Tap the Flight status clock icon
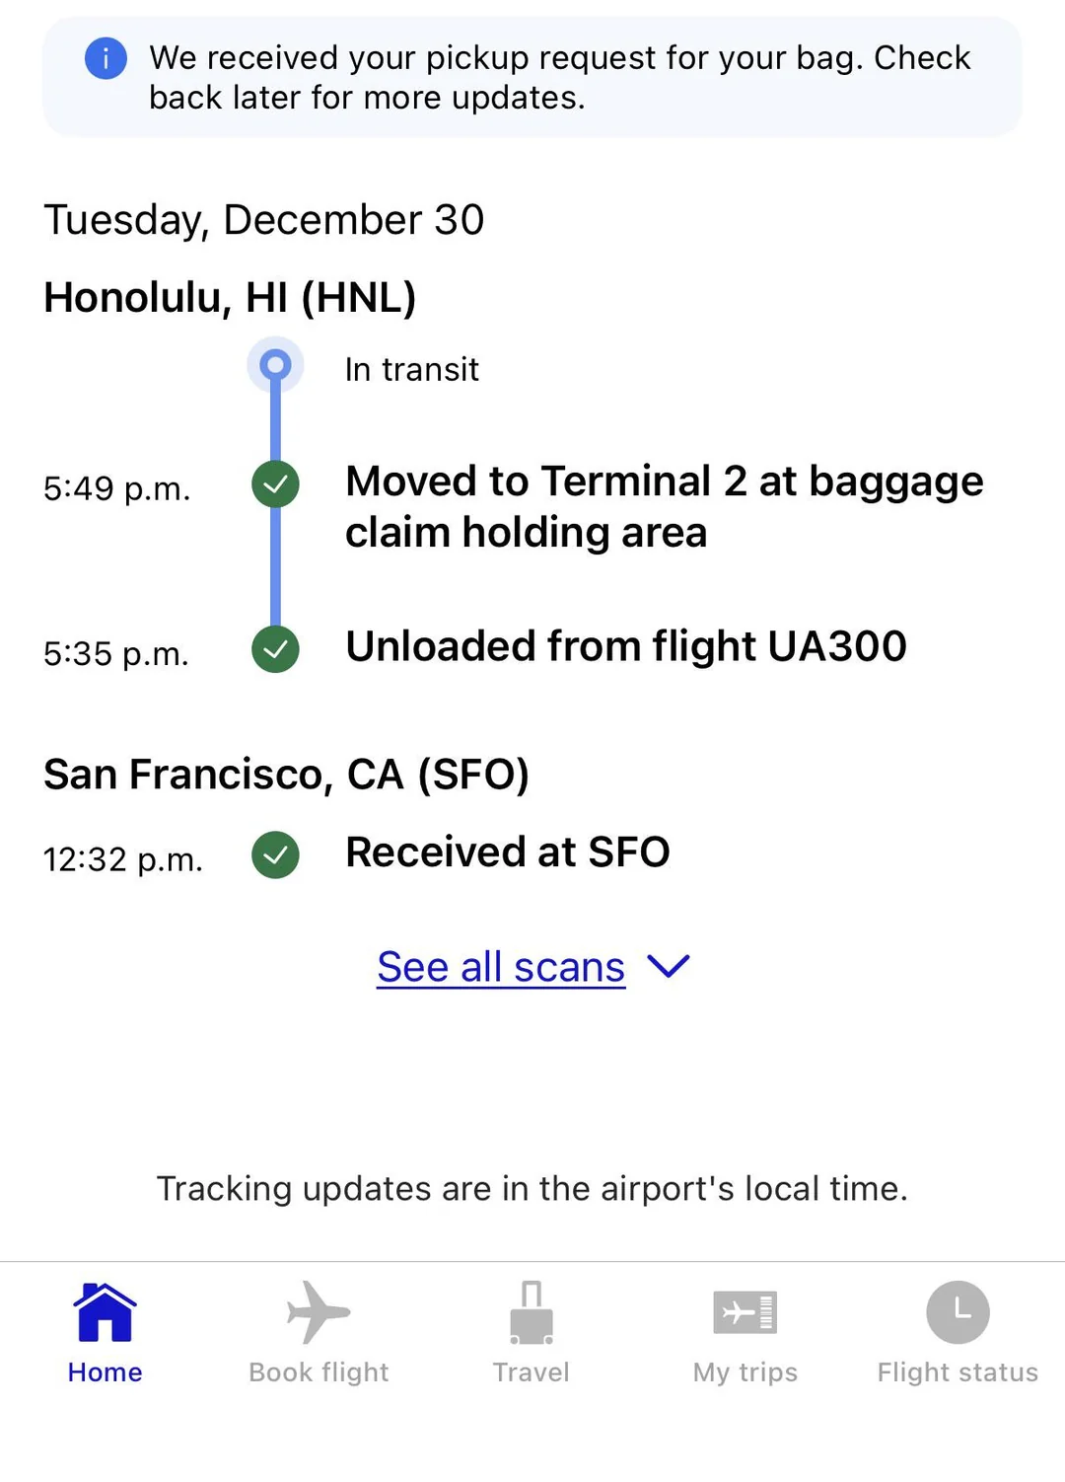Viewport: 1065px width, 1482px height. (958, 1312)
